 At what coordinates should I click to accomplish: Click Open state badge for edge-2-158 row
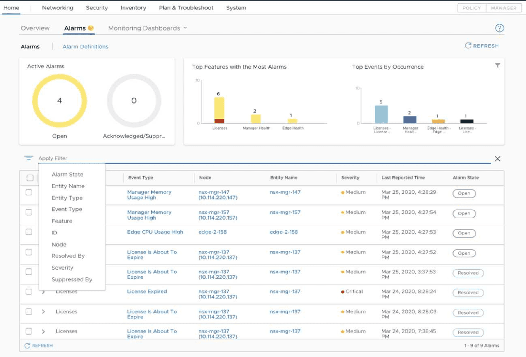pos(464,233)
